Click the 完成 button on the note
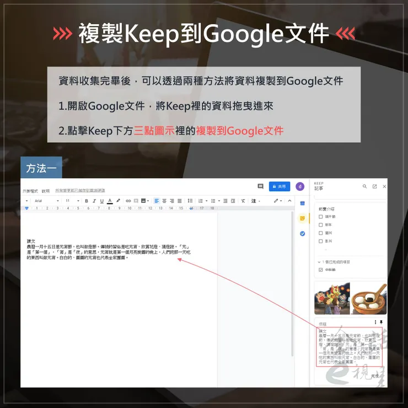408x408 pixels. click(x=375, y=376)
